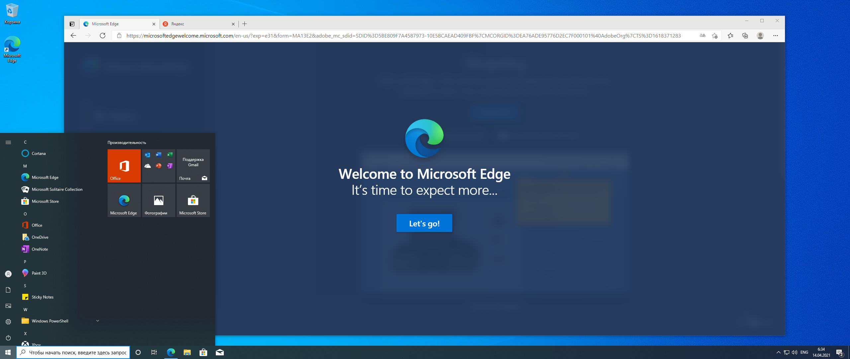Show hidden tray icons chevron

778,352
